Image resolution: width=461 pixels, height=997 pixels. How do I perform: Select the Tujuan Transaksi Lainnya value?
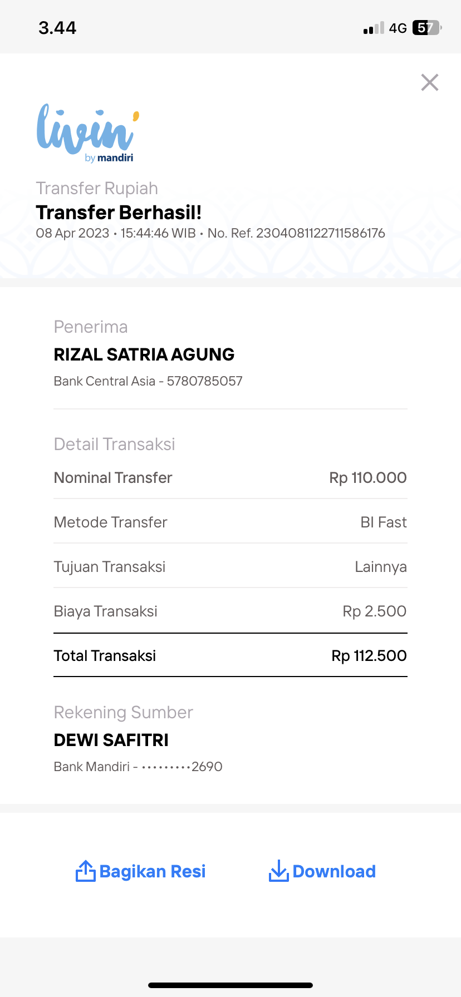click(381, 566)
